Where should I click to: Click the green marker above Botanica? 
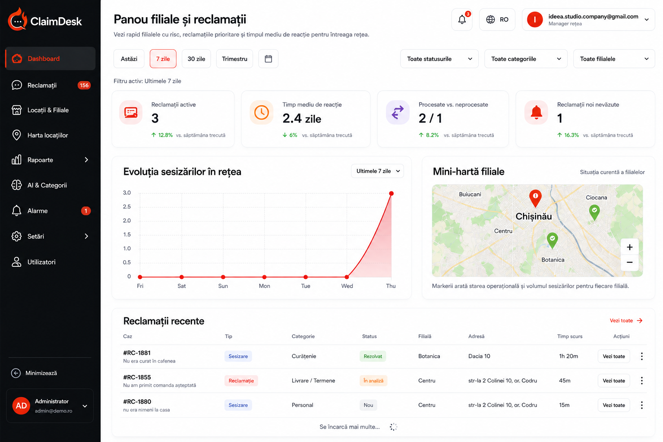point(552,240)
